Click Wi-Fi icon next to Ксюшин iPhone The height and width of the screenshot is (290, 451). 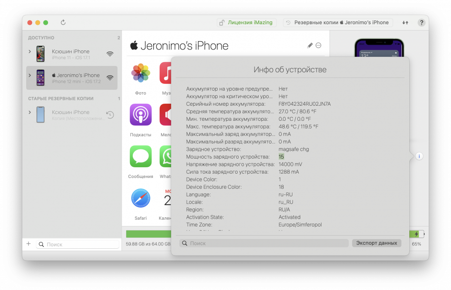pos(110,54)
